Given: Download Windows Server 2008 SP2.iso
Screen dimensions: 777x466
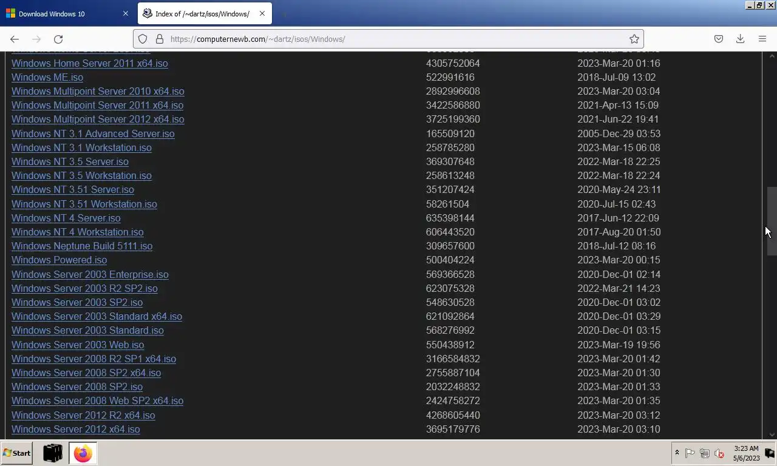Looking at the screenshot, I should click(77, 387).
